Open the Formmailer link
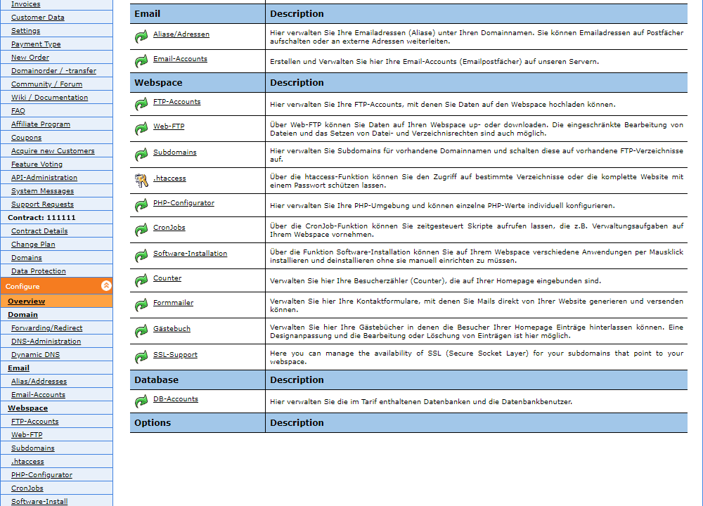703x506 pixels. coord(173,303)
